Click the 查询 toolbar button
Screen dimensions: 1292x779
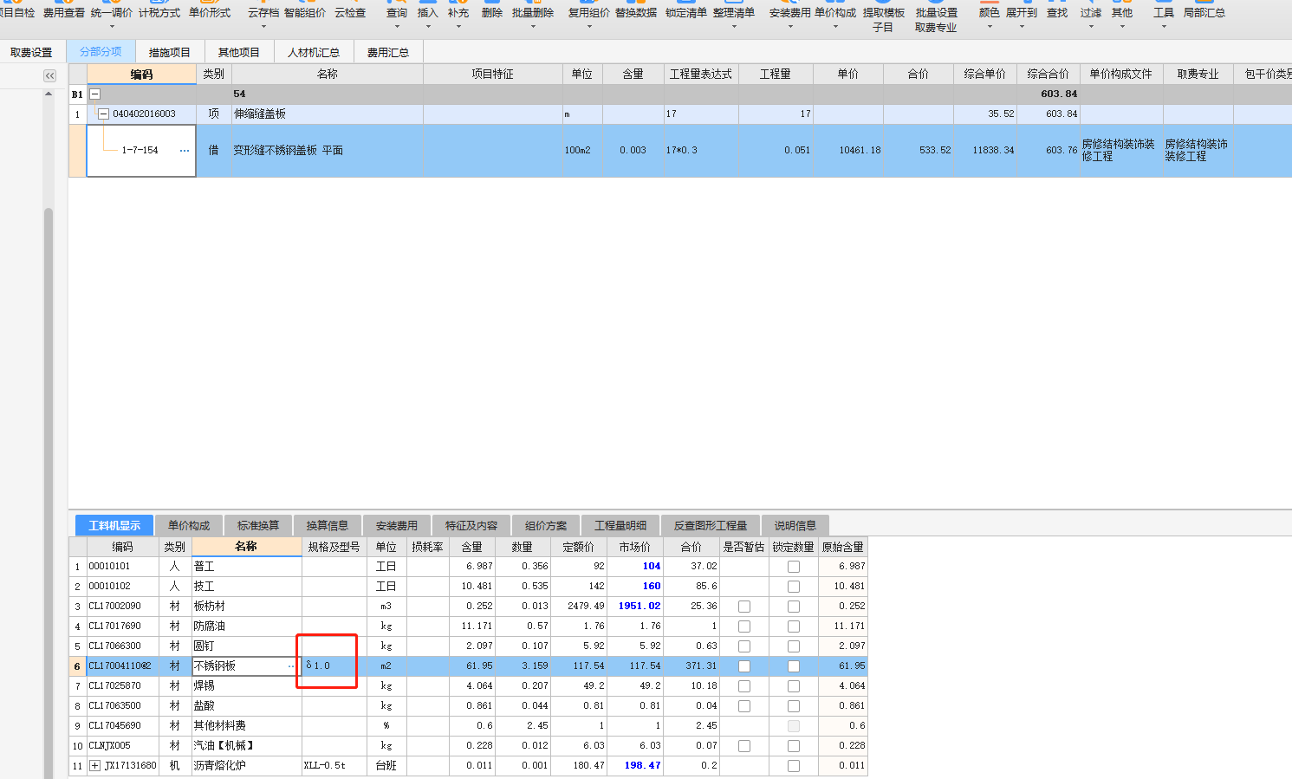click(397, 13)
